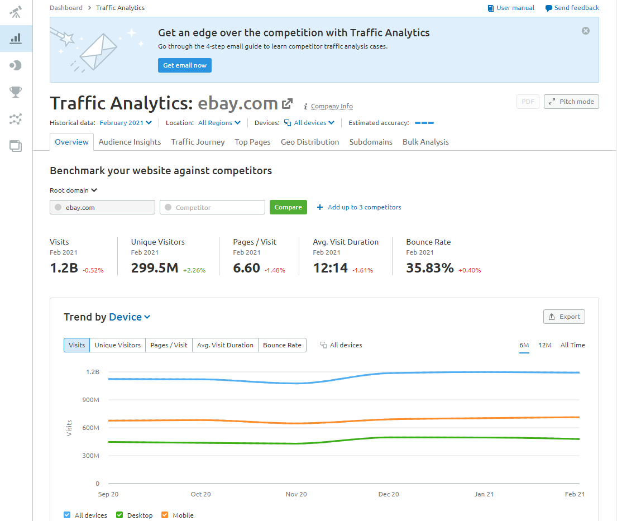Switch chart range to All Time

[x=572, y=345]
